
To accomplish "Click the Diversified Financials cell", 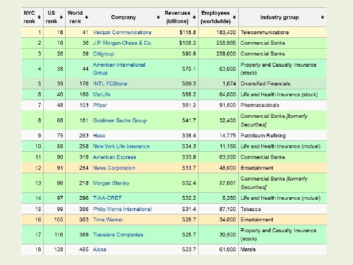I will tap(265, 83).
